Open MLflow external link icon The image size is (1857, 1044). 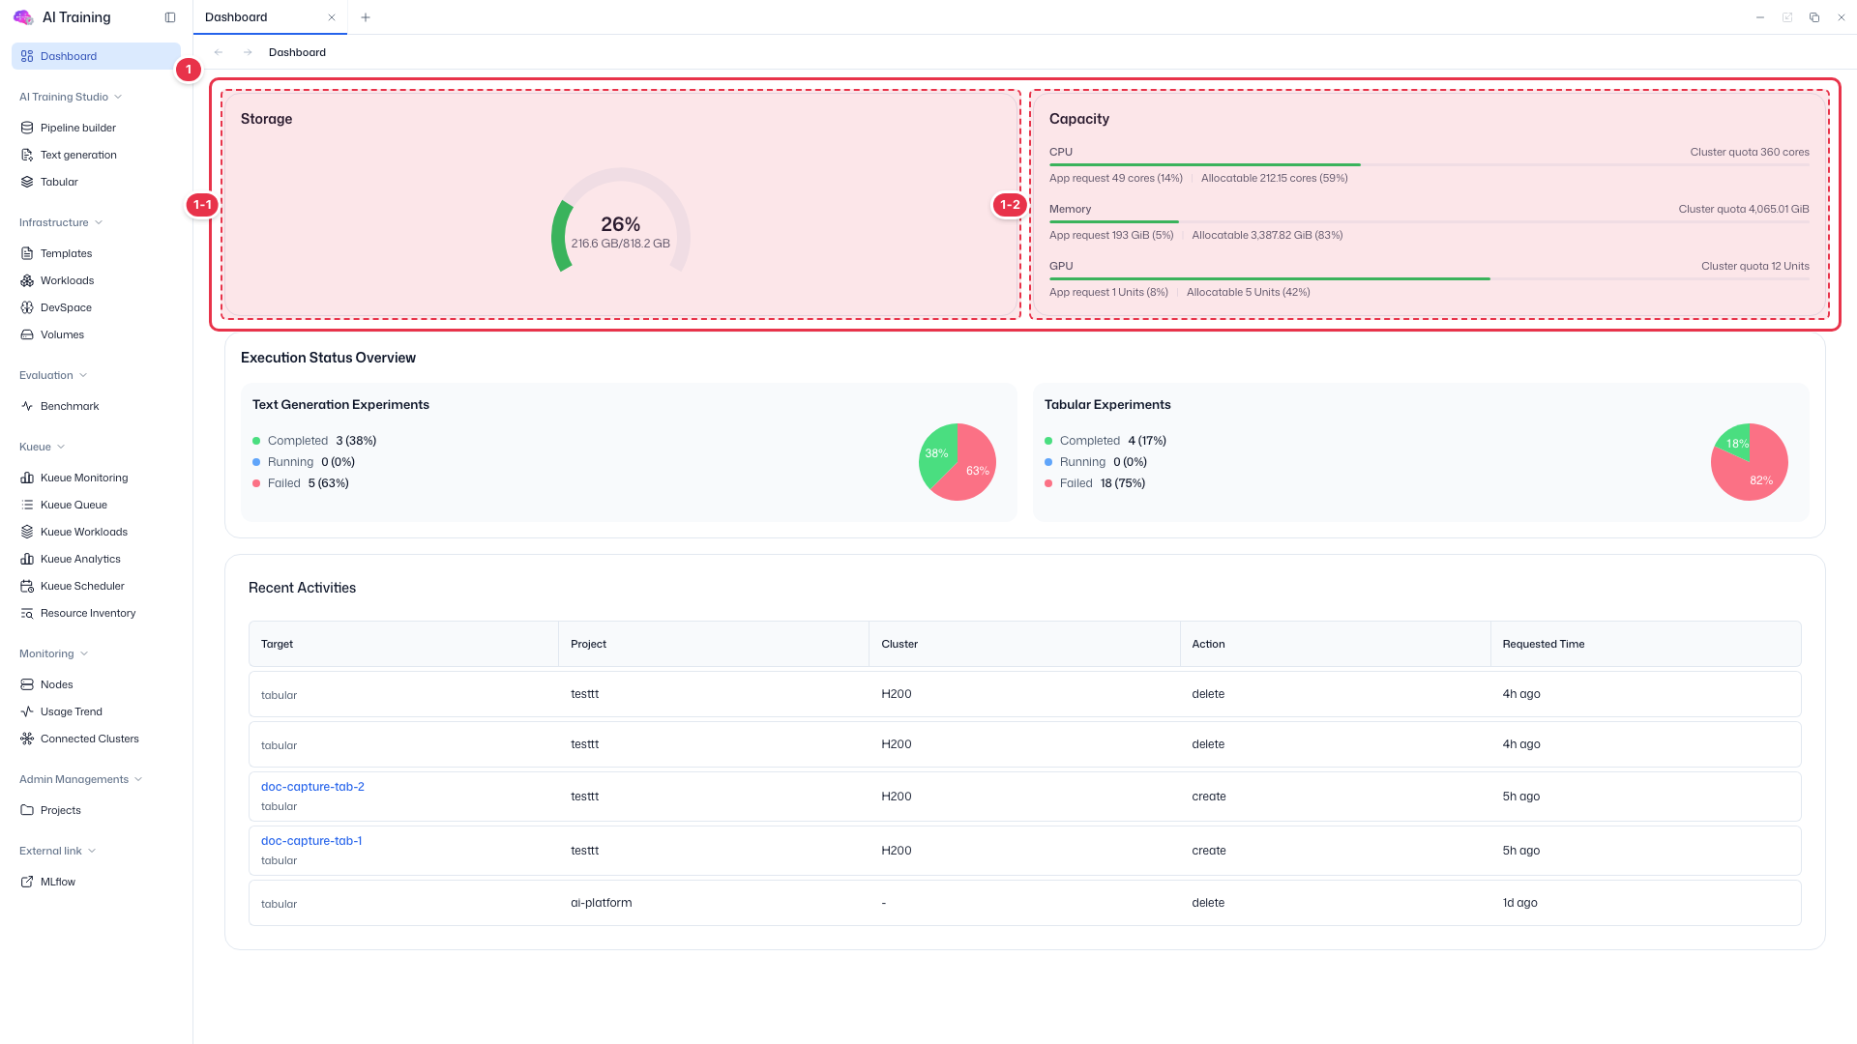click(27, 882)
